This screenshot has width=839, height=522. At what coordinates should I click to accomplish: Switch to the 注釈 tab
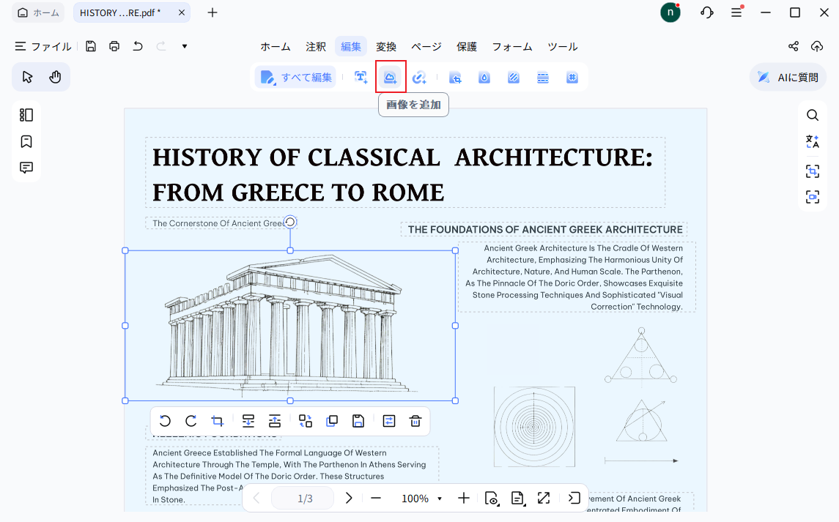[316, 47]
